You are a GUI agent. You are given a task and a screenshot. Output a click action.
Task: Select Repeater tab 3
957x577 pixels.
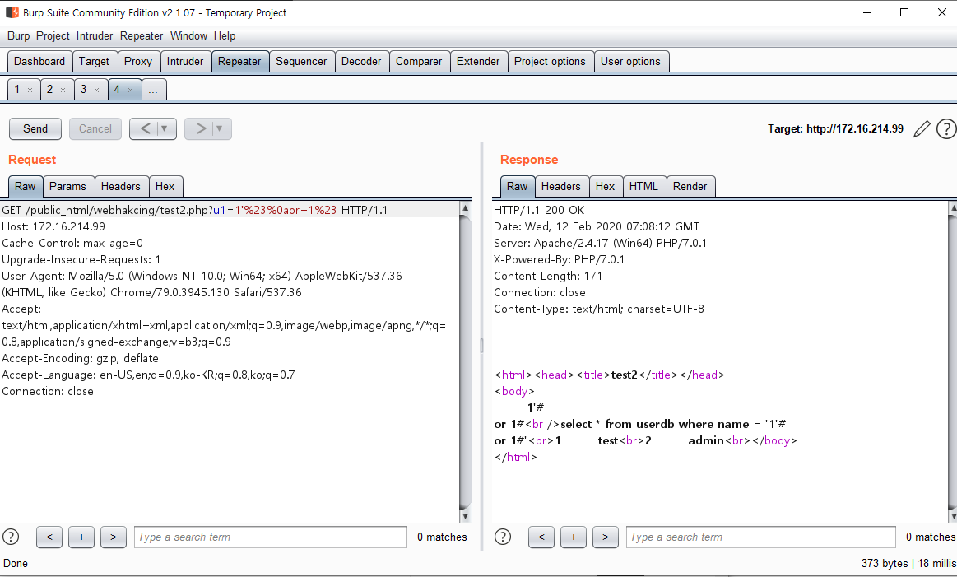click(x=84, y=90)
